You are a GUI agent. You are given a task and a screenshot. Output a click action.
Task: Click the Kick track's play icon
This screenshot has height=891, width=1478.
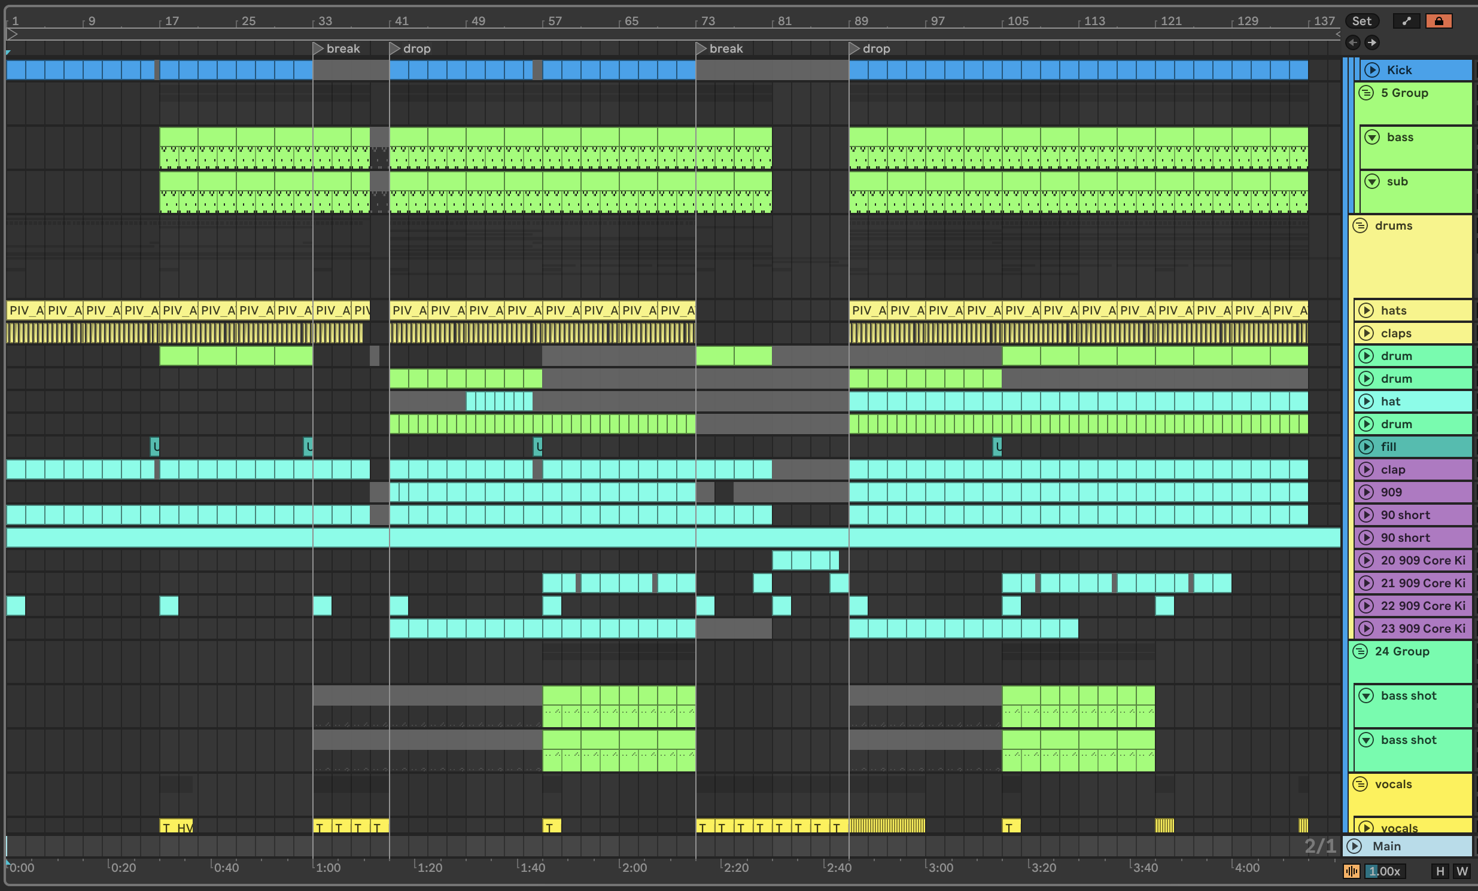[x=1372, y=70]
